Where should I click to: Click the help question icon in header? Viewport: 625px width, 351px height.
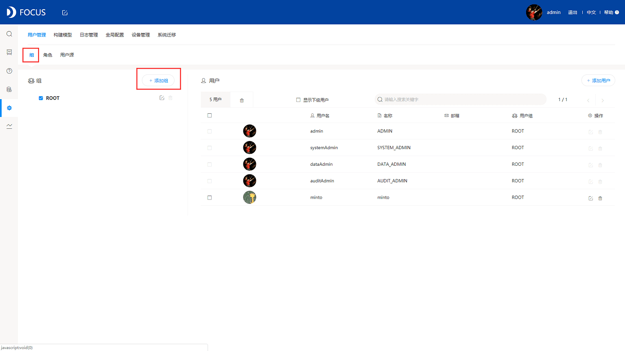pyautogui.click(x=617, y=13)
